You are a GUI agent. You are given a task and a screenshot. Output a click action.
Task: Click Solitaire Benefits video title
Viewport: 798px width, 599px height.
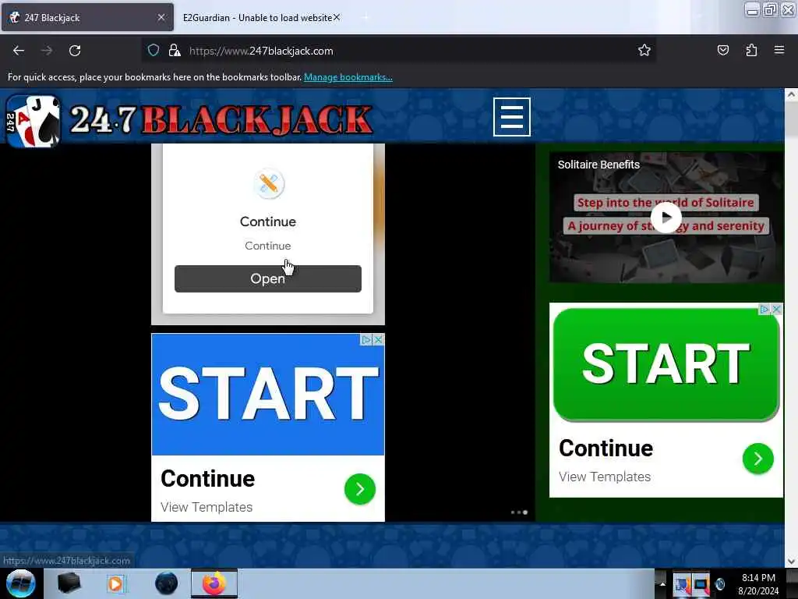point(598,165)
